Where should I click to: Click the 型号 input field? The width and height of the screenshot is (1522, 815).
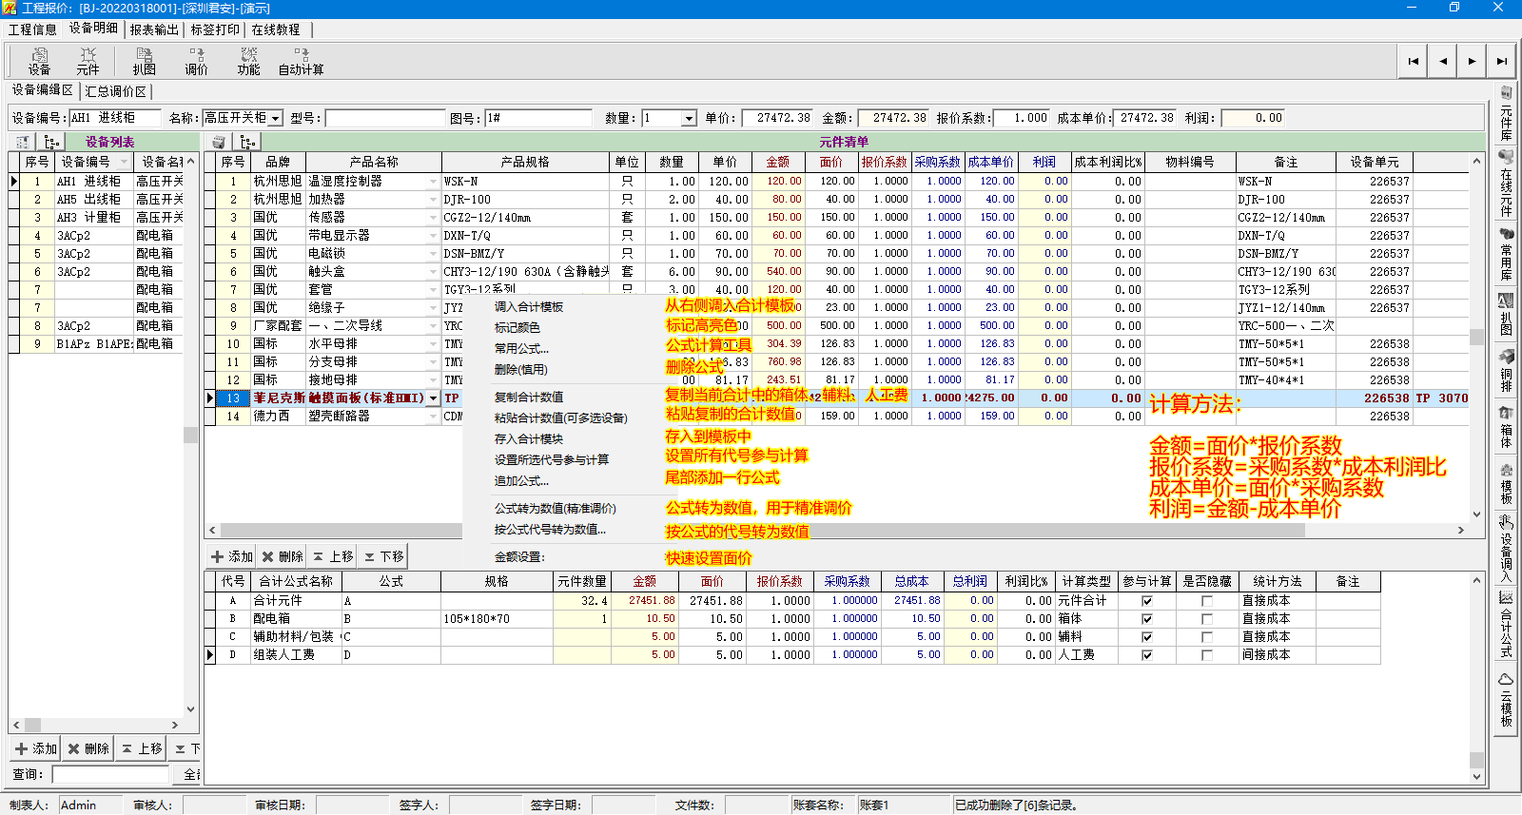tap(385, 119)
